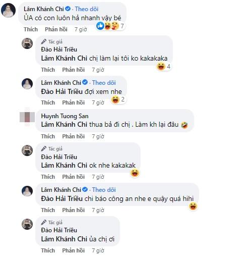The height and width of the screenshot is (256, 247).
Task: Open Huynh Tuong San profile name
Action: pos(65,116)
